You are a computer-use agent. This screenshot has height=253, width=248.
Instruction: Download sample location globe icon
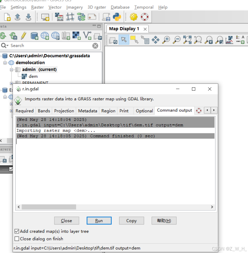56,36
